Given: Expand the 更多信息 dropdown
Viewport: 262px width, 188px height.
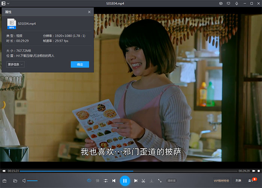Looking at the screenshot, I should pos(15,64).
